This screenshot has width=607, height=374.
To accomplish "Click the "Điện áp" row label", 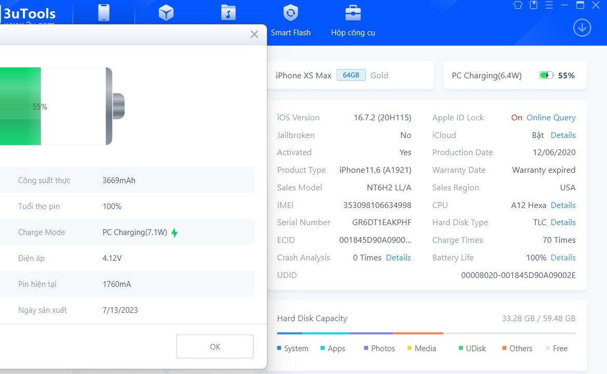I will pyautogui.click(x=31, y=258).
